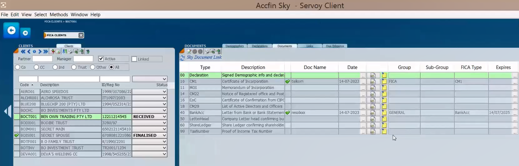Open the Methods menu
Screen dimensions: 519x166
[59, 15]
